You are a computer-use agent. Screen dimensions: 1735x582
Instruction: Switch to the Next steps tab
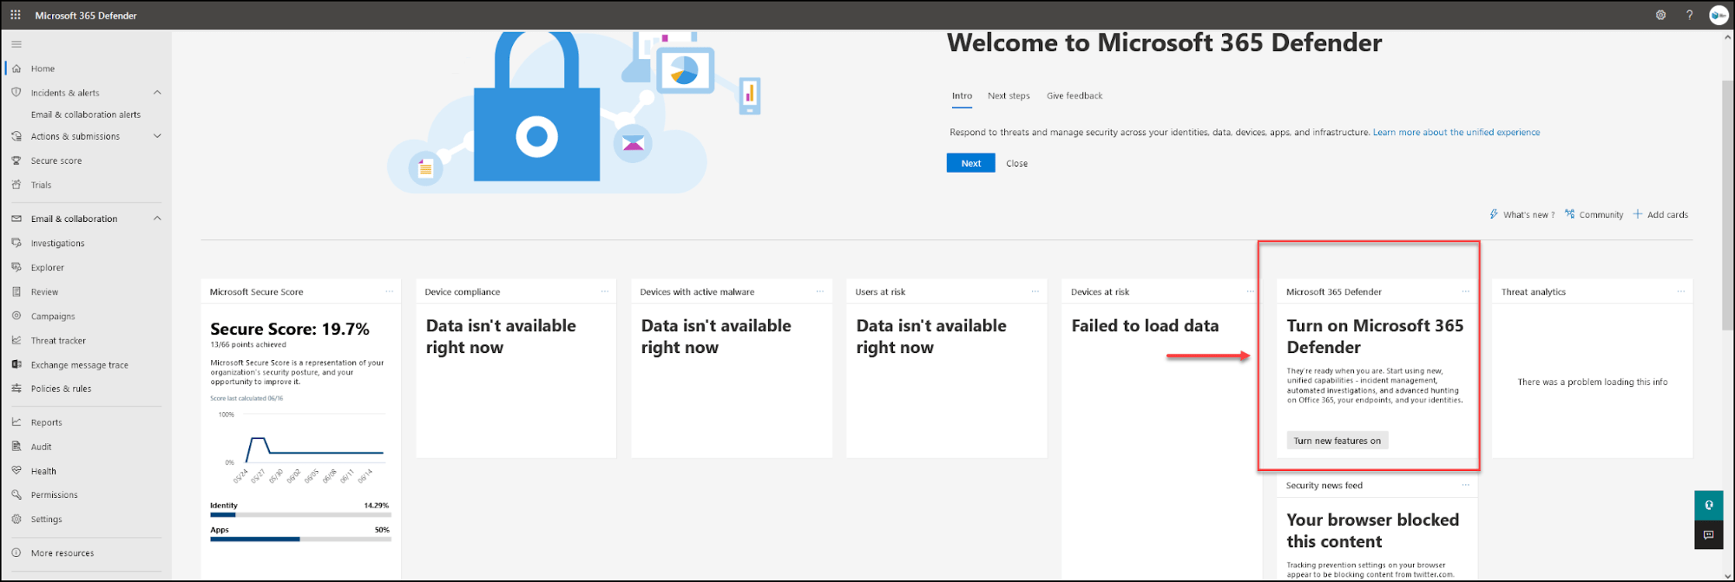tap(1009, 96)
